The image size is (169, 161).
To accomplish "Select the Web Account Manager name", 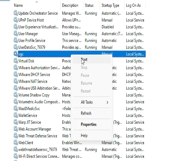I will (35, 129).
